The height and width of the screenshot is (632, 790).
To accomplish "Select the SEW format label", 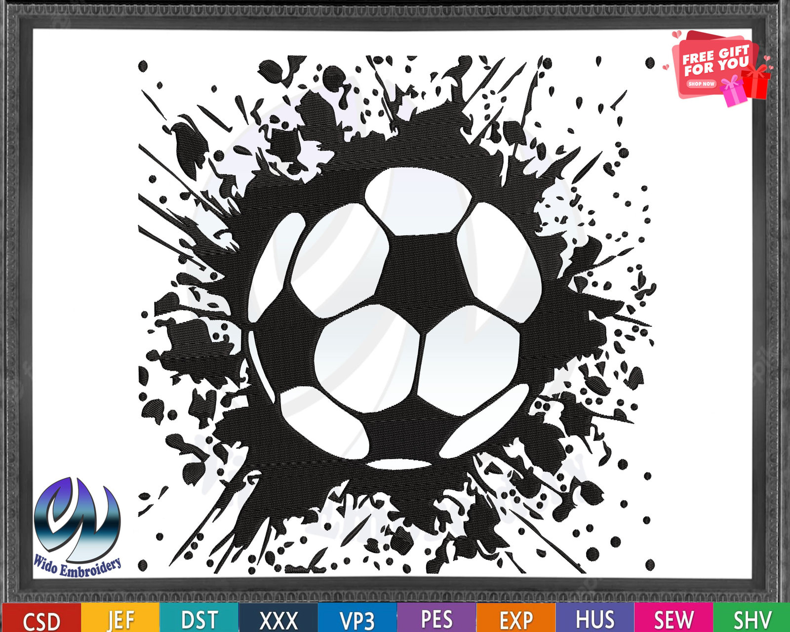I will [x=673, y=618].
